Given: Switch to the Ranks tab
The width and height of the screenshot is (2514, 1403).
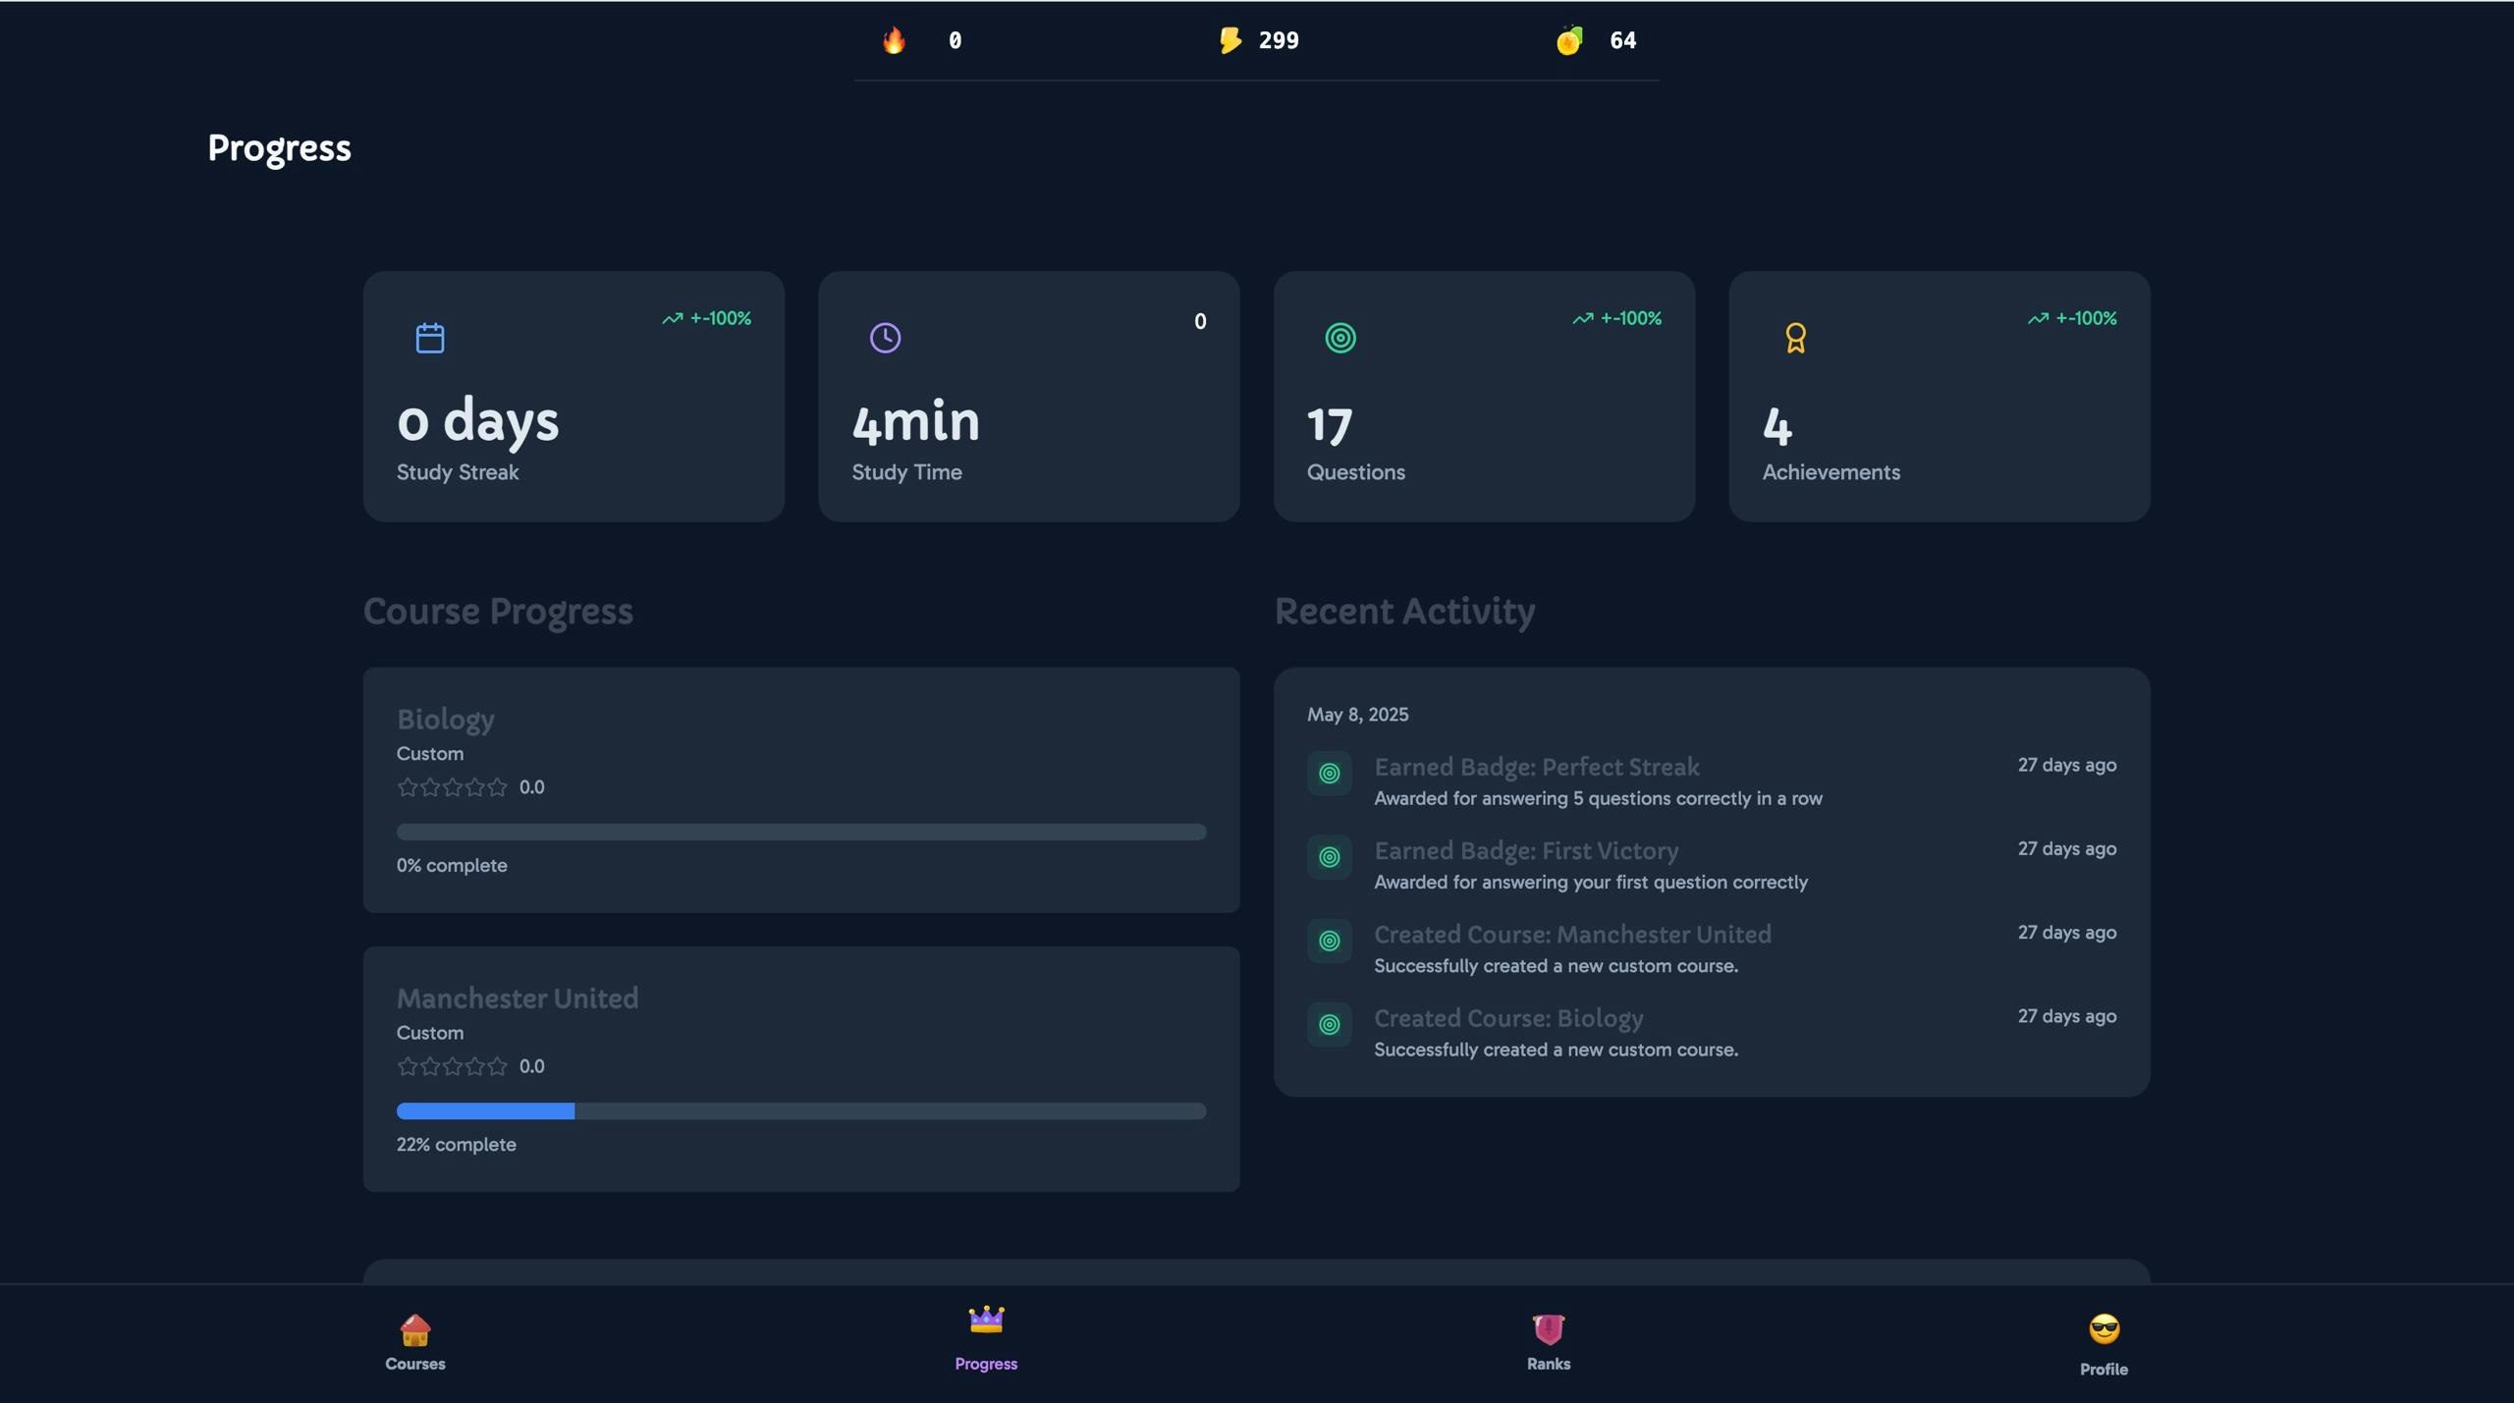Looking at the screenshot, I should click(1549, 1341).
